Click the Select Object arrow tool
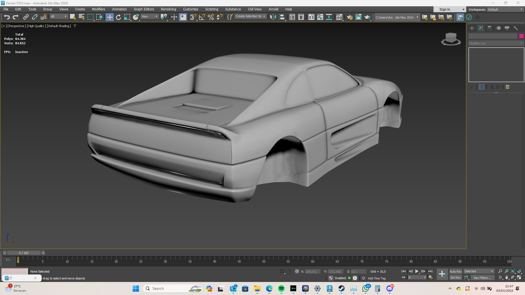This screenshot has width=525, height=295. coord(72,17)
